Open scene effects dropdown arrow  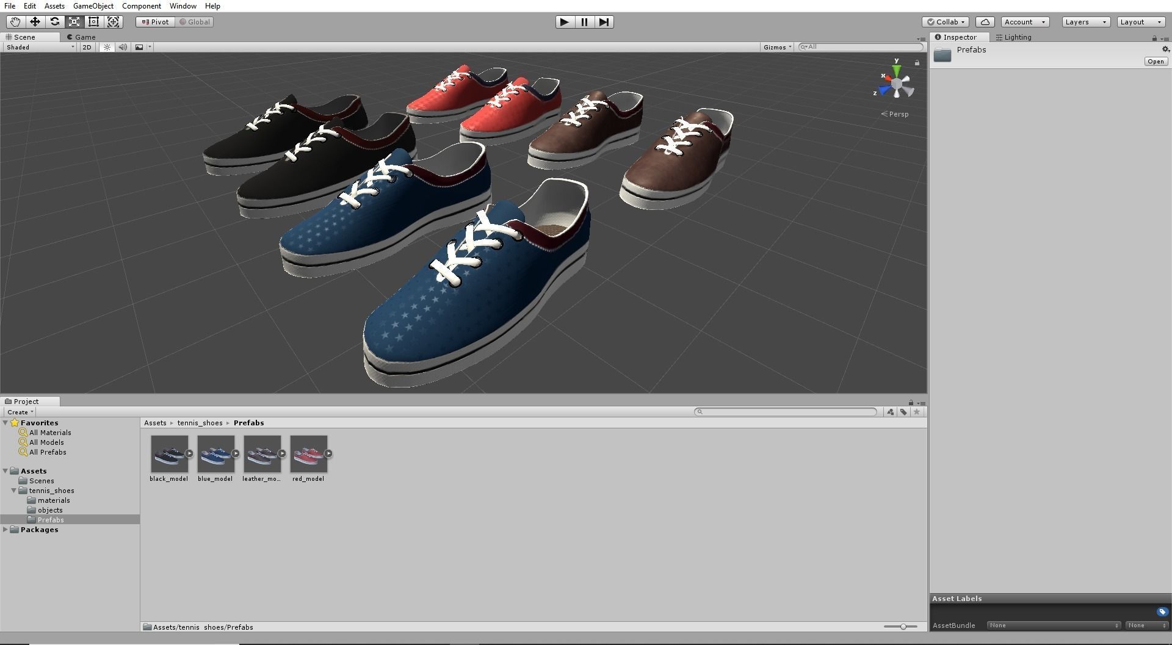click(x=150, y=47)
